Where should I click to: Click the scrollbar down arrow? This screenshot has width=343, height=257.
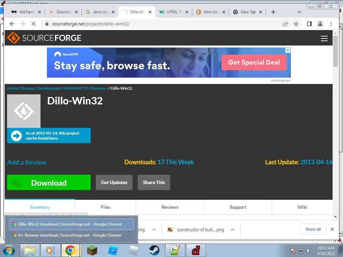335,217
